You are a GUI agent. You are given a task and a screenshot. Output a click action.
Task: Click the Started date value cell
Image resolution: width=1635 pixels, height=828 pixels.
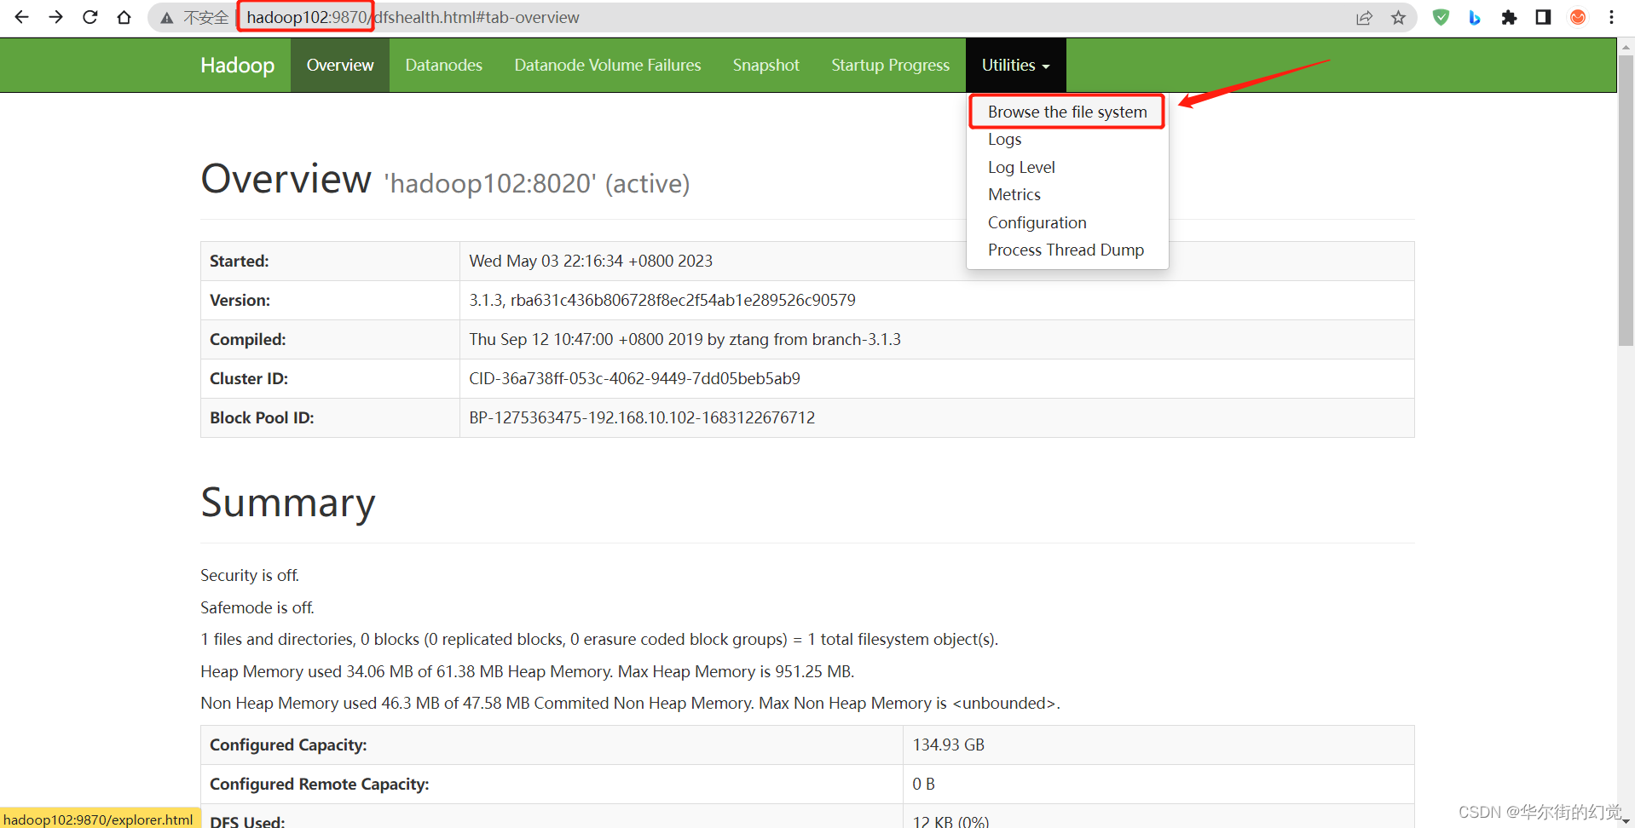tap(937, 261)
